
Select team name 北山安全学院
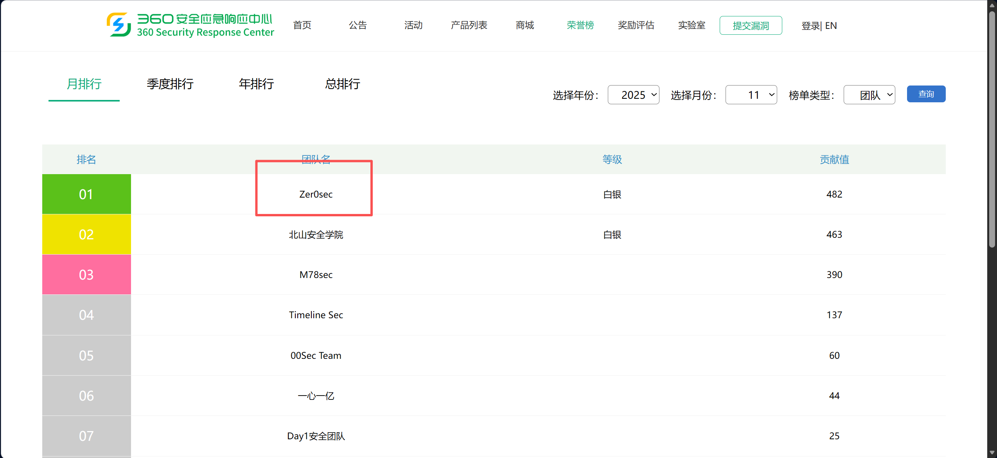pos(316,235)
